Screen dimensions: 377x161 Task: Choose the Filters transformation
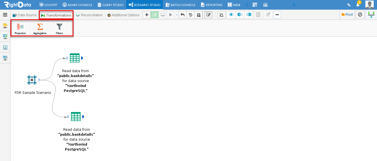[x=59, y=28]
